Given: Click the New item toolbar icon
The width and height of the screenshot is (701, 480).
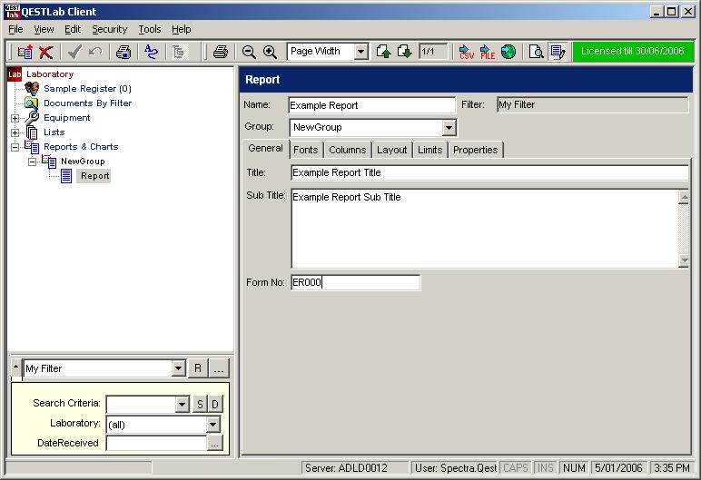Looking at the screenshot, I should click(25, 53).
